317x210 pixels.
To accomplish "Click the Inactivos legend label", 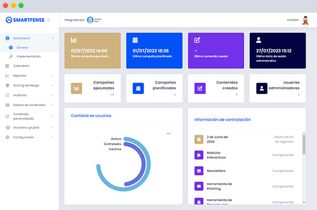I will click(115, 149).
